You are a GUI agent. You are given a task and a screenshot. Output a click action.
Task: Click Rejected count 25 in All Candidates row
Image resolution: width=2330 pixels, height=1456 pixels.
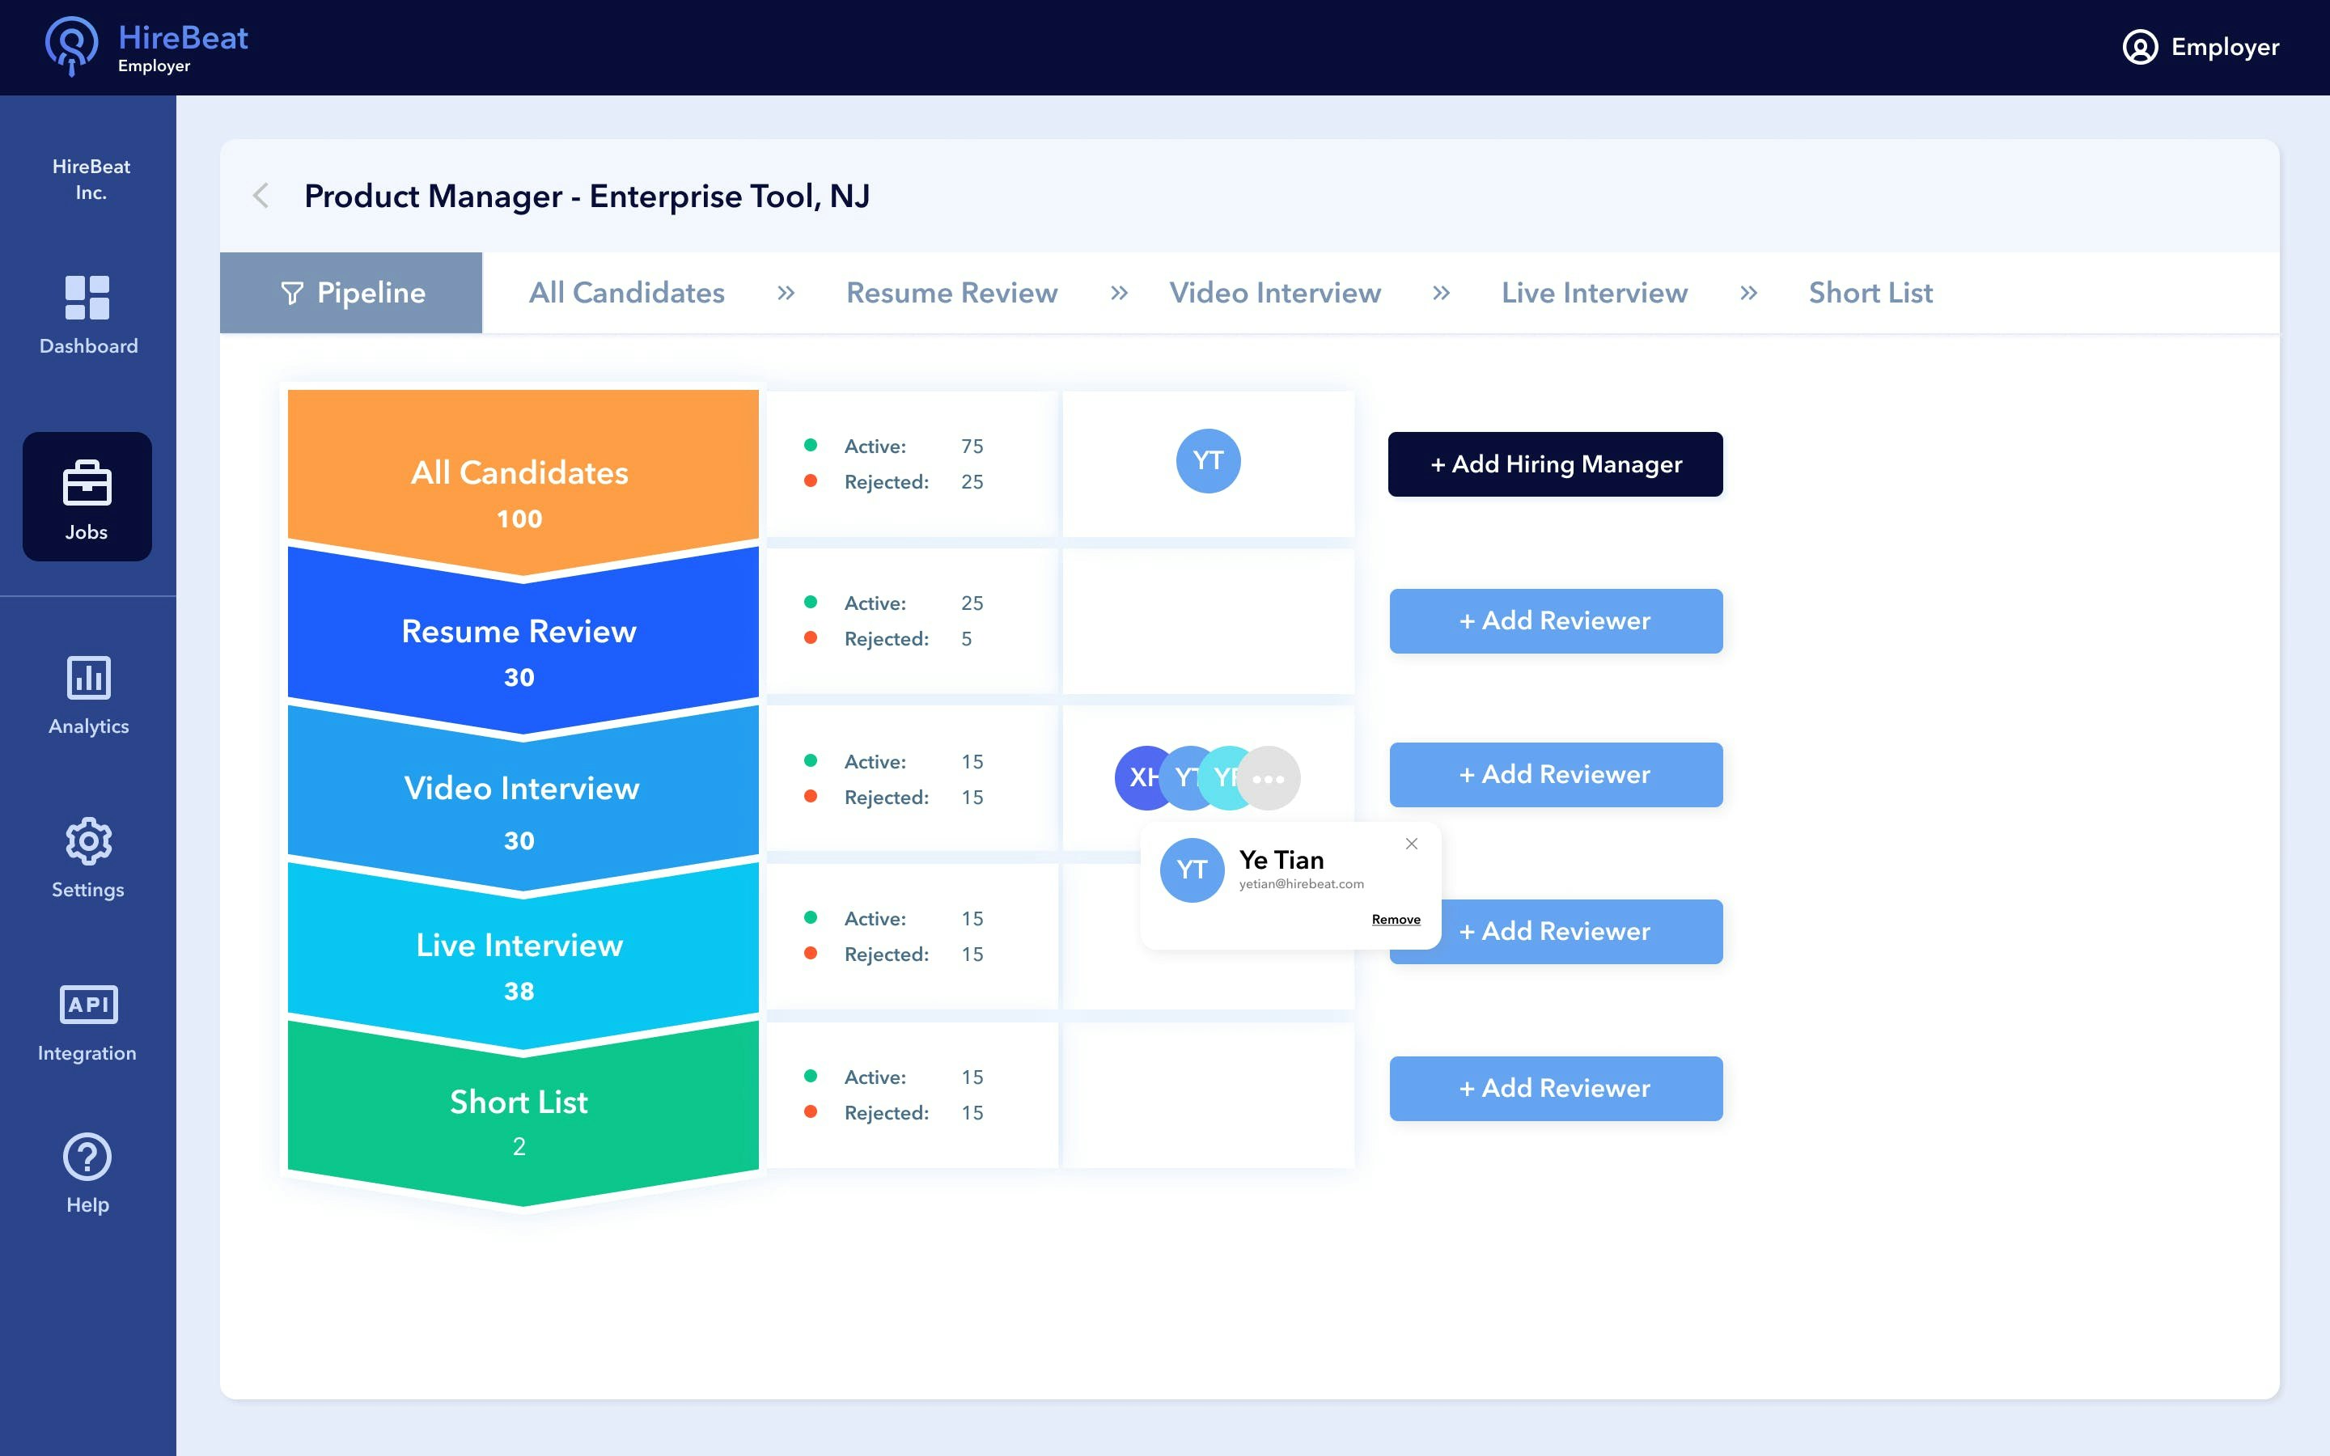click(x=972, y=481)
